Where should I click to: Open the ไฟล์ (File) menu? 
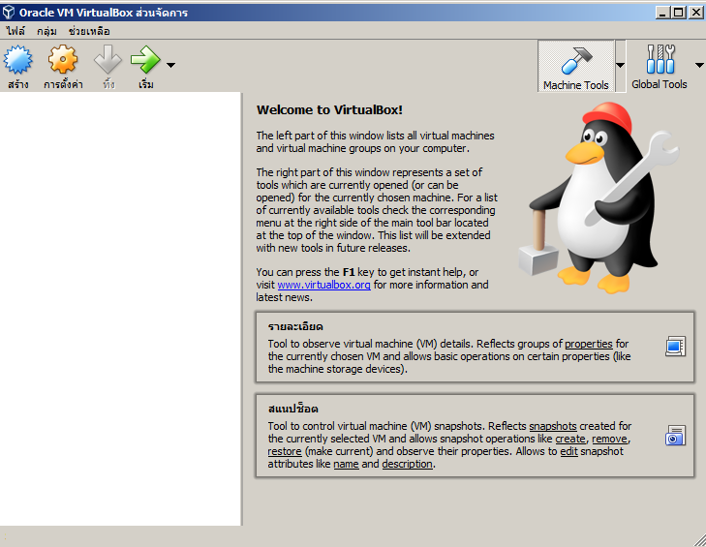[15, 31]
